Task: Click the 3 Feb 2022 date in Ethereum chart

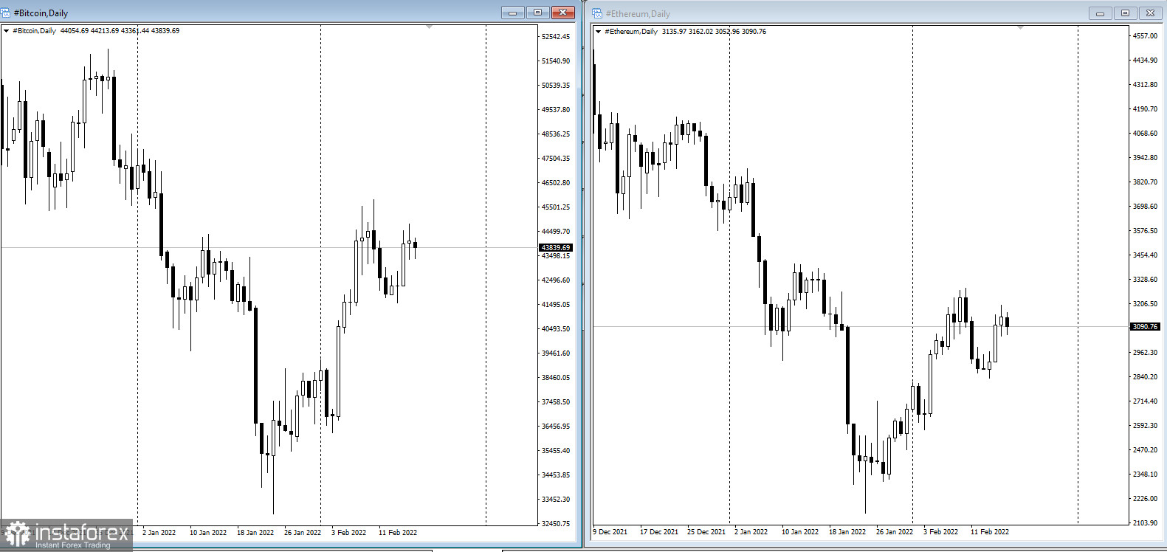Action: pos(940,532)
